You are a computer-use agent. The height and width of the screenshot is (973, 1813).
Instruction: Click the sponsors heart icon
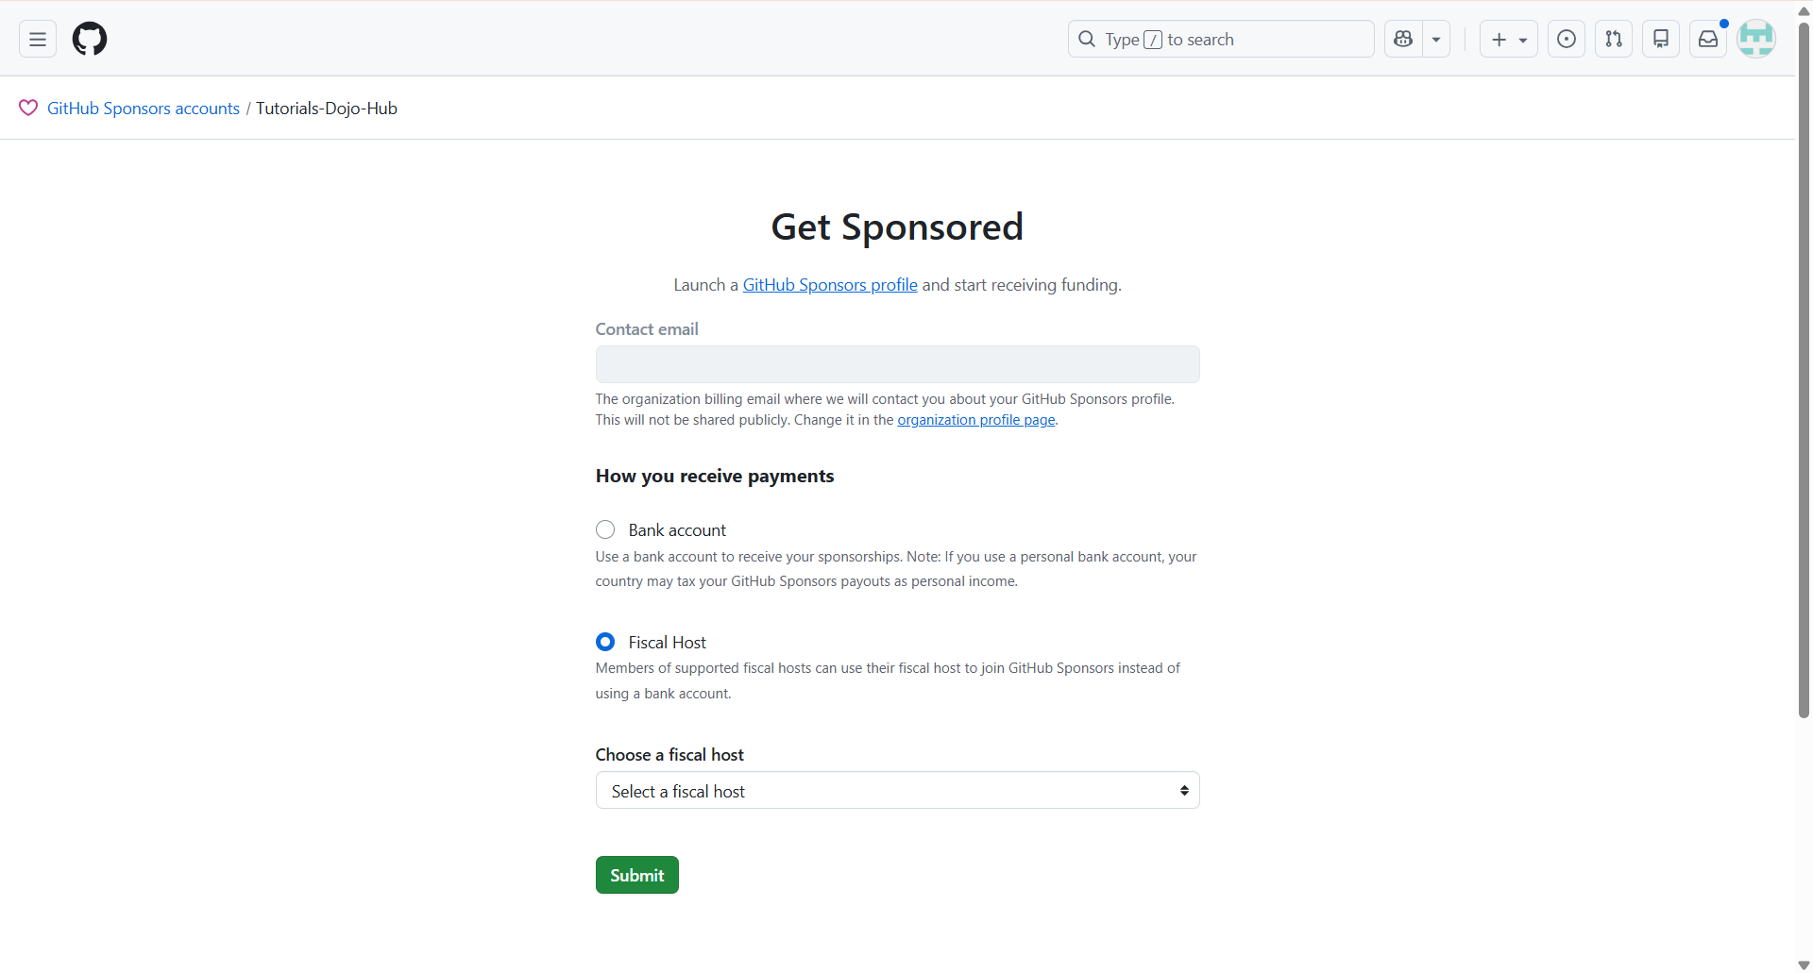(27, 108)
